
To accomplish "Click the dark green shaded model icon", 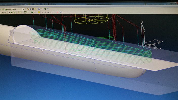I will click(x=45, y=9).
